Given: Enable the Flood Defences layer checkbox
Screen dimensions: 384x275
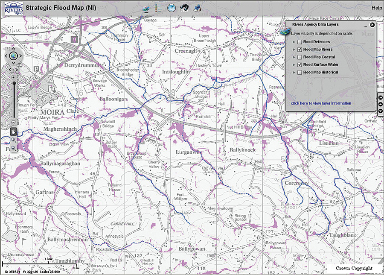Looking at the screenshot, I should (300, 42).
